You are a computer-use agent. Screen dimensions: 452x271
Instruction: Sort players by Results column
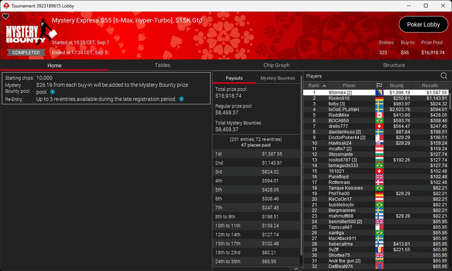pyautogui.click(x=430, y=86)
